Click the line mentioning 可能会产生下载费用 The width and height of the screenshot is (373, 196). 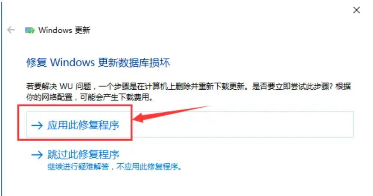(90, 97)
